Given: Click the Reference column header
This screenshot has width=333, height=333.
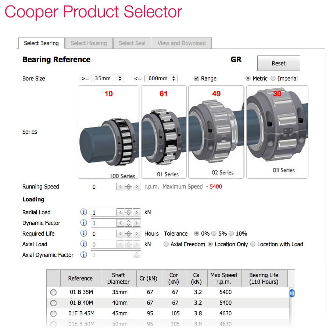Looking at the screenshot, I should tap(81, 279).
